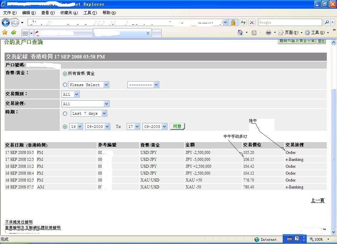Click the keyboard icon in language bar
Viewport: 337px width, 244px height.
[290, 239]
